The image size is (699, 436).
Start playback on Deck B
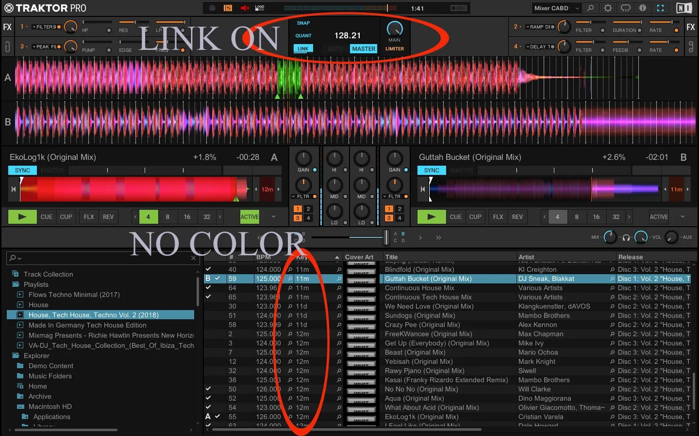click(432, 217)
